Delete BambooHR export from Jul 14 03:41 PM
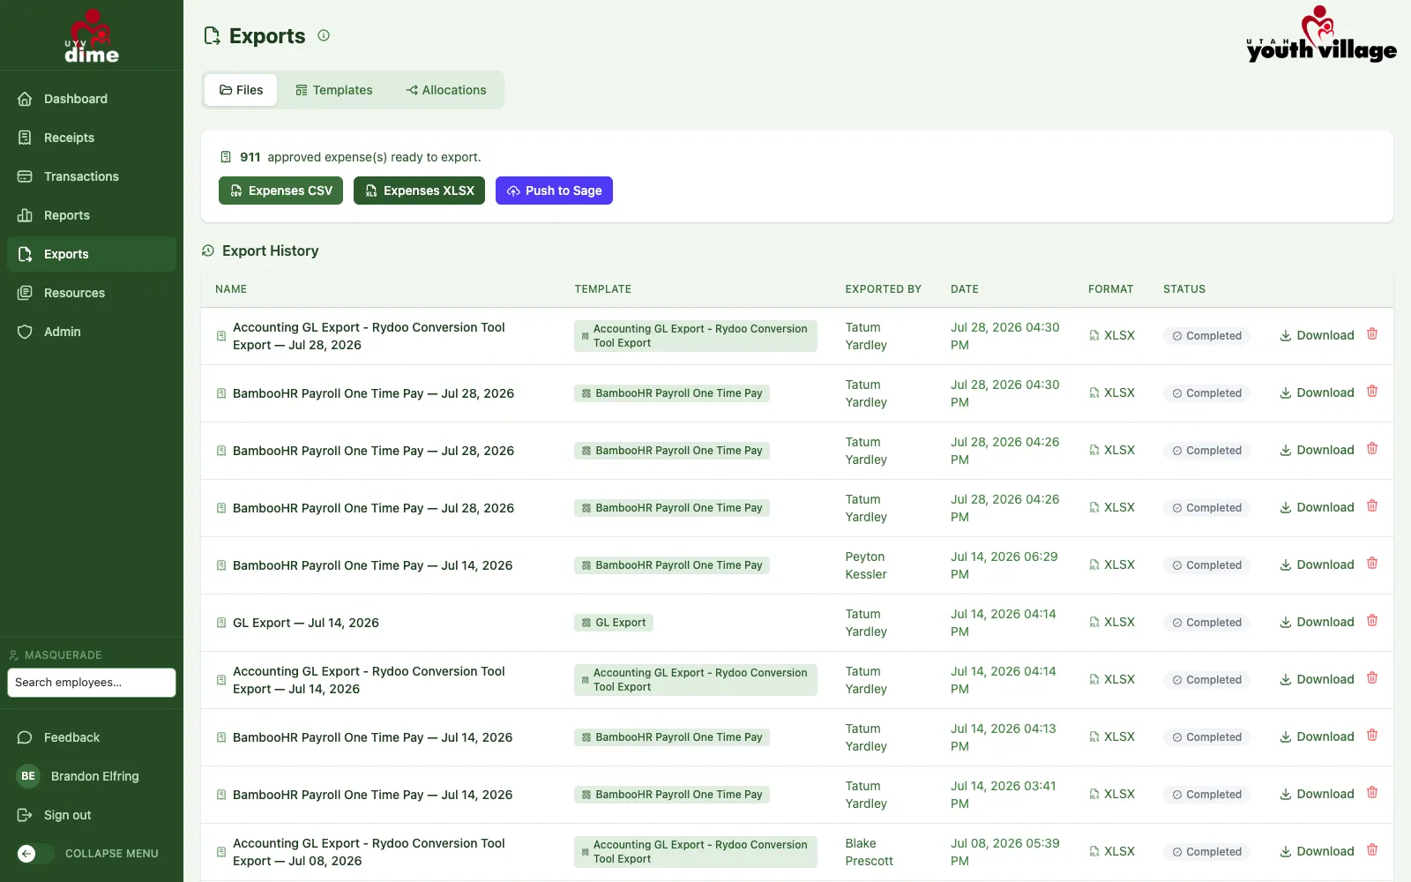 coord(1372,793)
